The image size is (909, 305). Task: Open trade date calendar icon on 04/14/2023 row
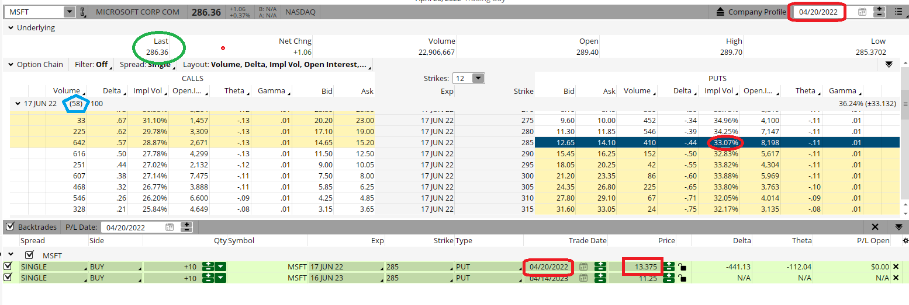(583, 278)
